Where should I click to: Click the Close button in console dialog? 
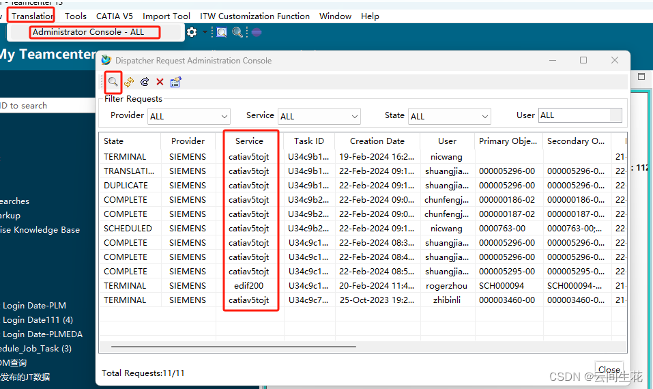(x=609, y=369)
